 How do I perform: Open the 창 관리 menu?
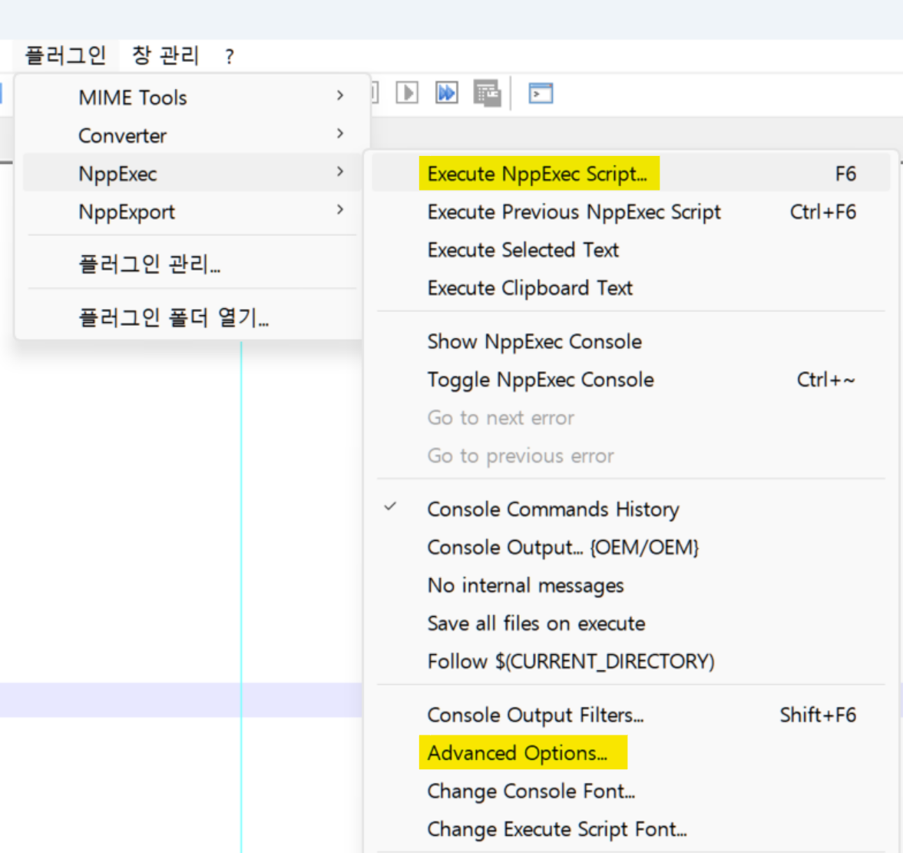coord(165,56)
